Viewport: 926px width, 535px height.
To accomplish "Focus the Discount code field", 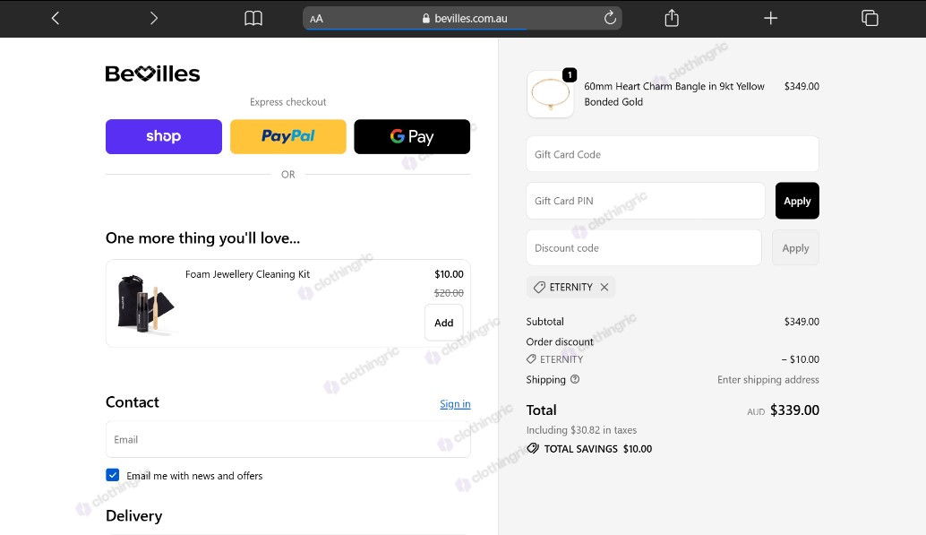I will coord(644,247).
